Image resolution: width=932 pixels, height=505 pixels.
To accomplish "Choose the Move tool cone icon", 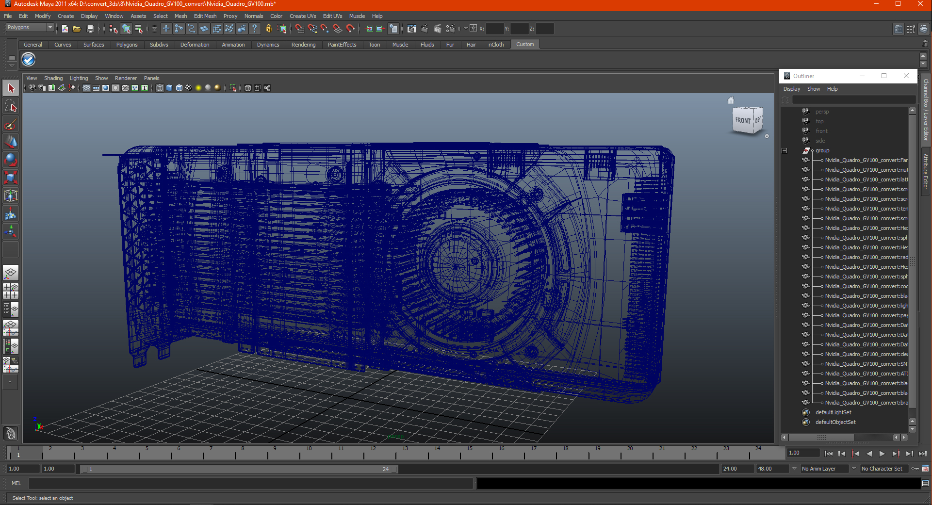I will pos(11,142).
